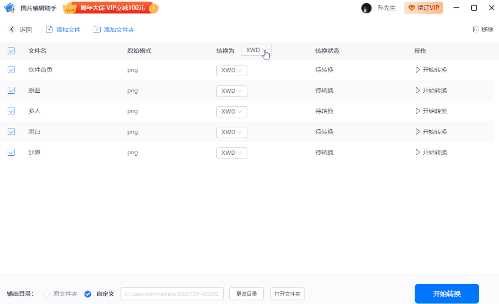
Task: Click the output directory path field
Action: (x=172, y=294)
